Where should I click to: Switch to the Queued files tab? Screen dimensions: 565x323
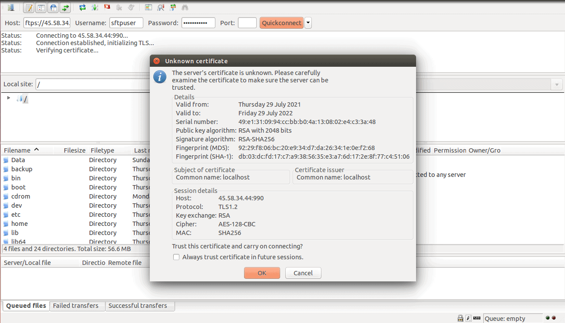click(26, 306)
